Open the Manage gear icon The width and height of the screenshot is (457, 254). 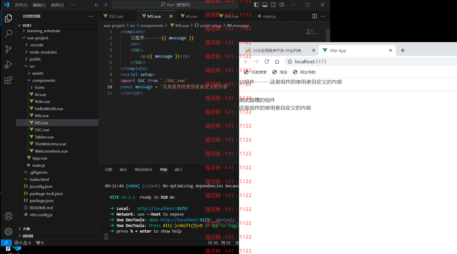(x=8, y=232)
